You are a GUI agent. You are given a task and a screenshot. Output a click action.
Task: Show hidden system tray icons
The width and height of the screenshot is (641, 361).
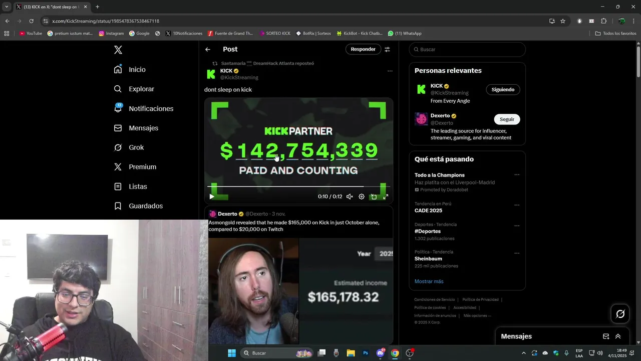524,353
